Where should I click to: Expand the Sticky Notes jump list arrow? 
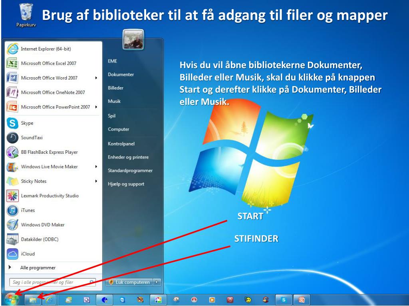pos(96,181)
